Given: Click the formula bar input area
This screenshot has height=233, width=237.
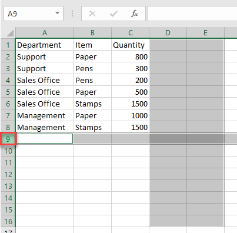Looking at the screenshot, I should (x=192, y=14).
